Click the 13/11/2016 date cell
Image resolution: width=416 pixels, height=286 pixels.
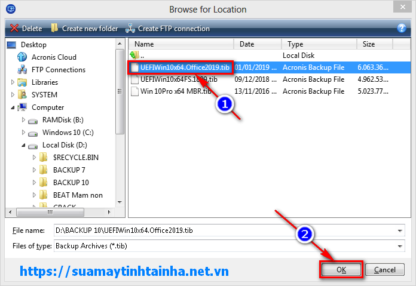click(x=255, y=91)
